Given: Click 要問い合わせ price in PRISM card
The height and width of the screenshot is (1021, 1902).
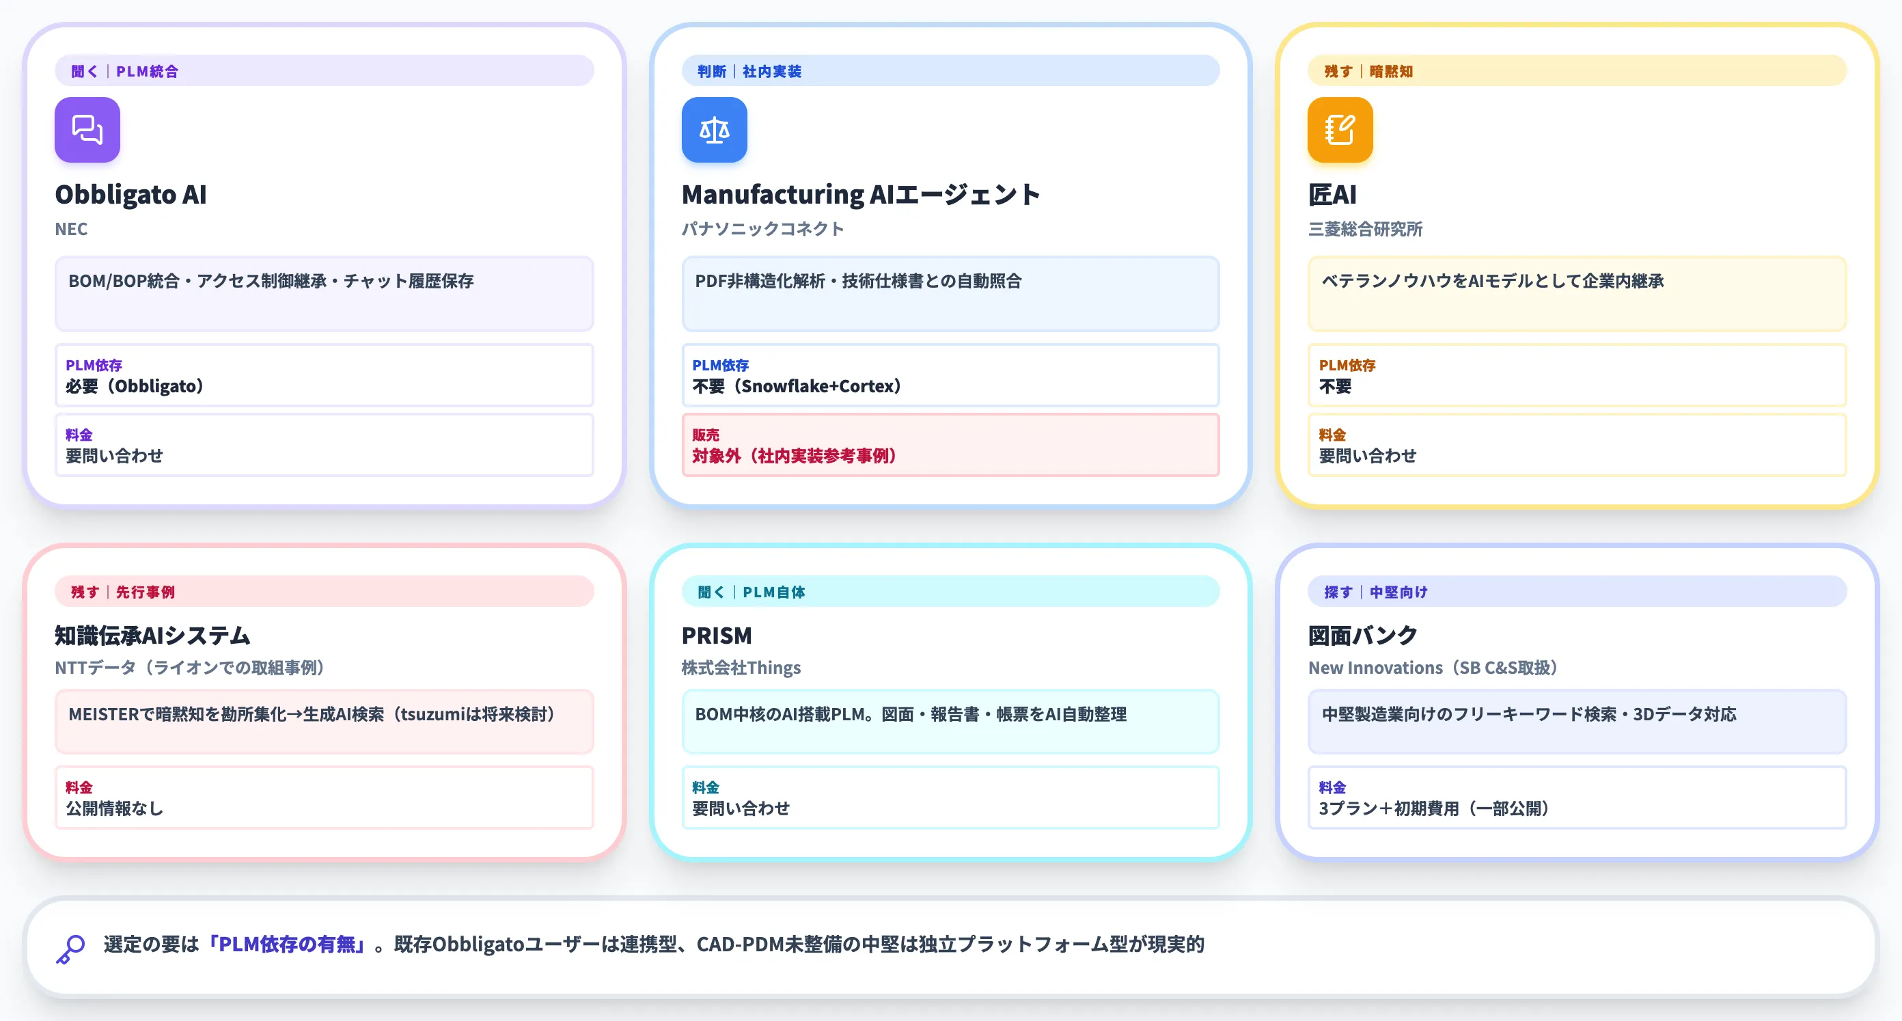Looking at the screenshot, I should click(741, 808).
